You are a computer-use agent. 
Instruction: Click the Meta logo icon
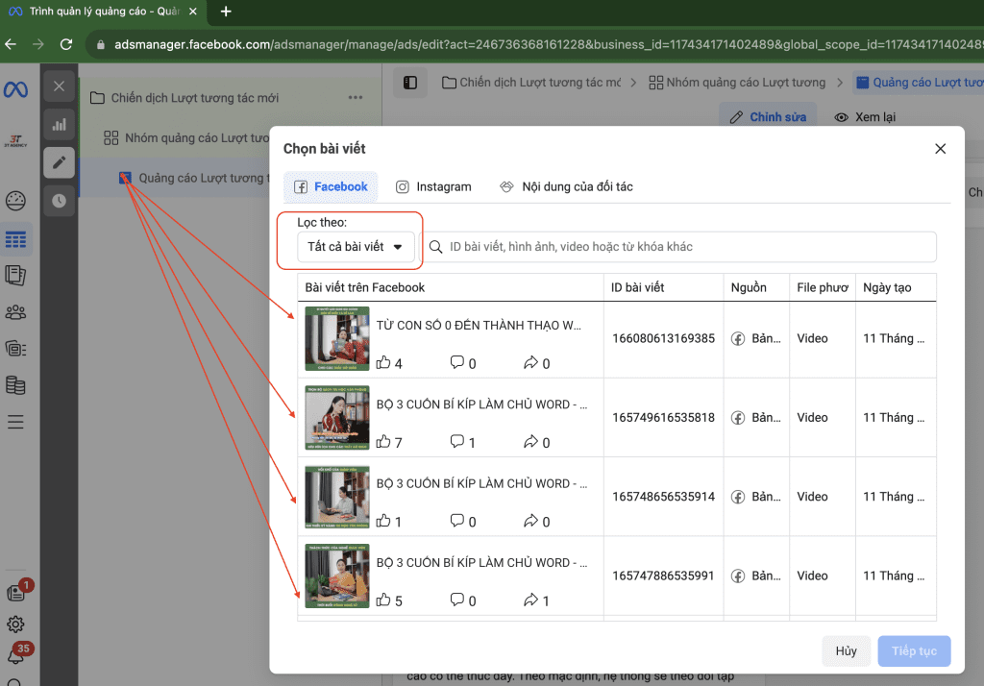click(15, 89)
